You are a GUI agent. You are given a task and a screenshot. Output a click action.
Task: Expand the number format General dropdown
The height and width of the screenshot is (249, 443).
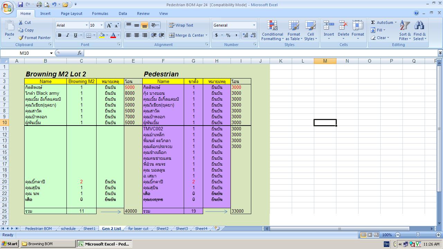click(254, 25)
